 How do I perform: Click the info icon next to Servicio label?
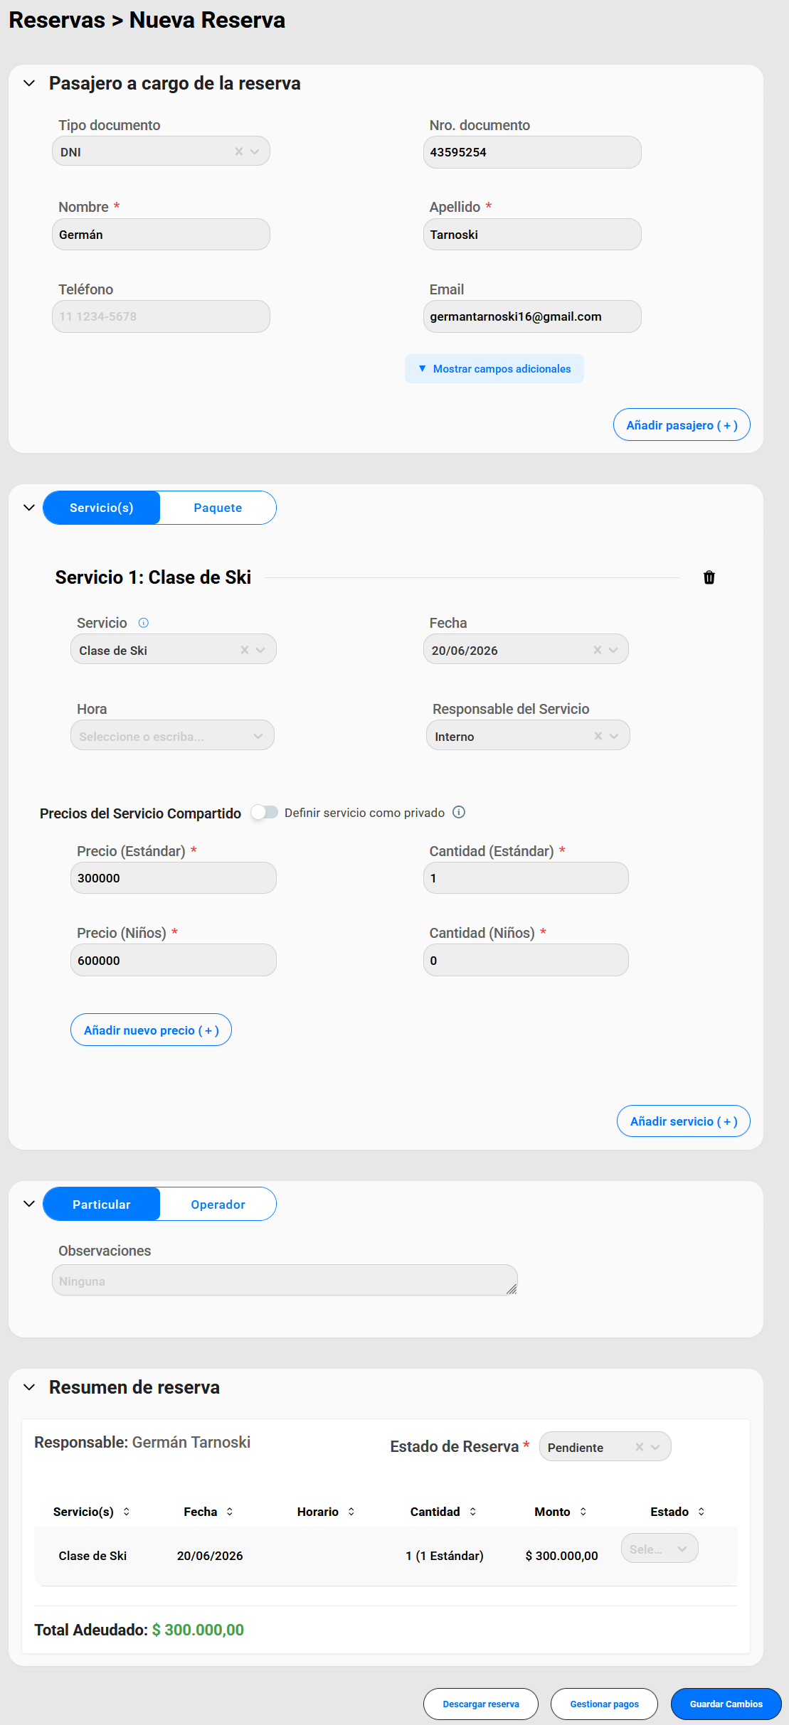(144, 623)
